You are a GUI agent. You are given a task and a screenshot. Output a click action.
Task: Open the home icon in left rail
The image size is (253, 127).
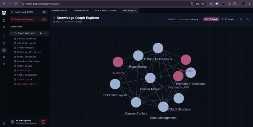[x=4, y=27]
